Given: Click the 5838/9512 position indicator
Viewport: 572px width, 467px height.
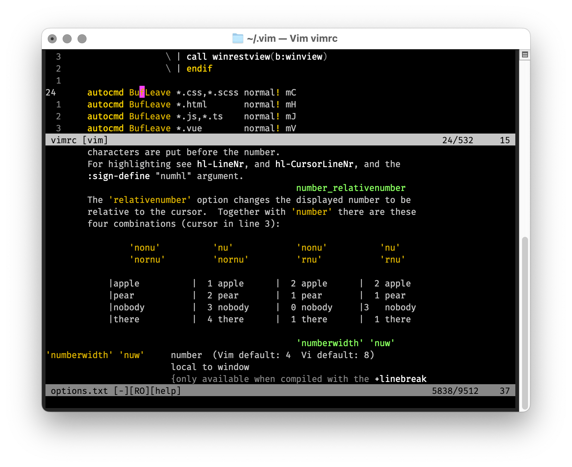Looking at the screenshot, I should 456,391.
